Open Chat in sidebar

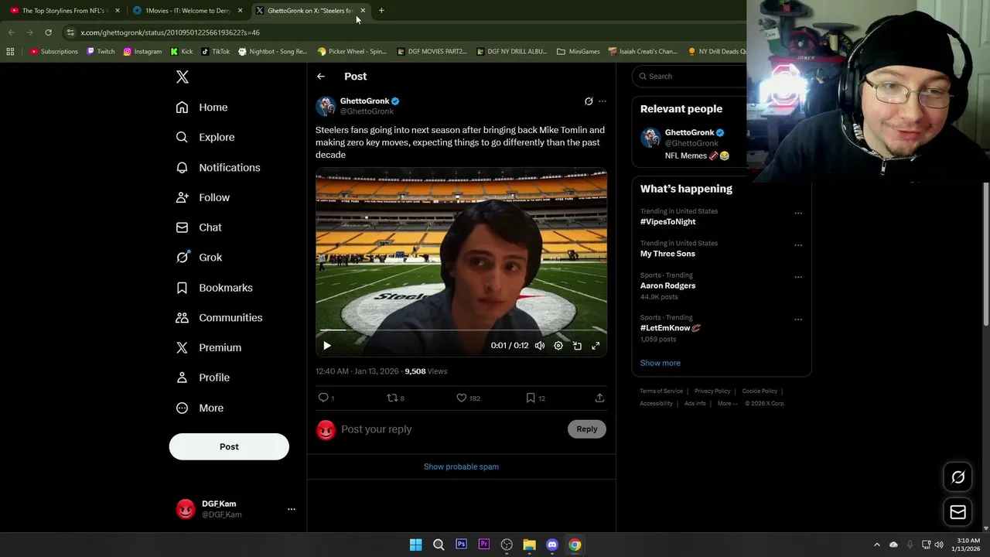pos(199,227)
